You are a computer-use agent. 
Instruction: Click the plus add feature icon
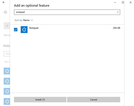tap(7, 26)
